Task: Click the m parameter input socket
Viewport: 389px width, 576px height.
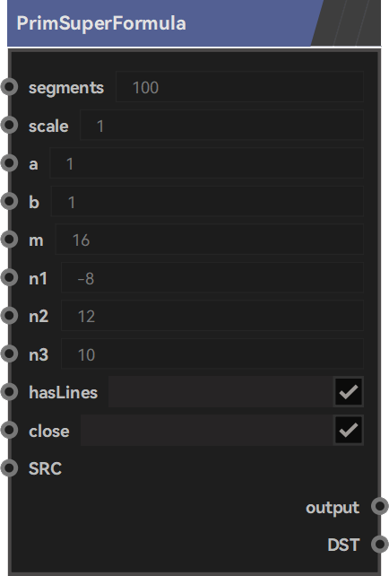Action: pyautogui.click(x=9, y=240)
